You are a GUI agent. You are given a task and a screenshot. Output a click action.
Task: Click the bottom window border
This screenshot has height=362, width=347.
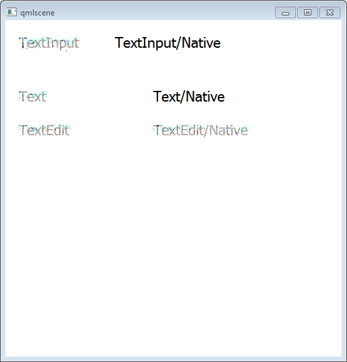(173, 359)
